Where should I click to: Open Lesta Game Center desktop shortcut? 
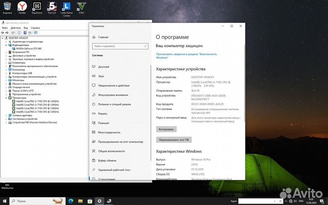tap(67, 9)
